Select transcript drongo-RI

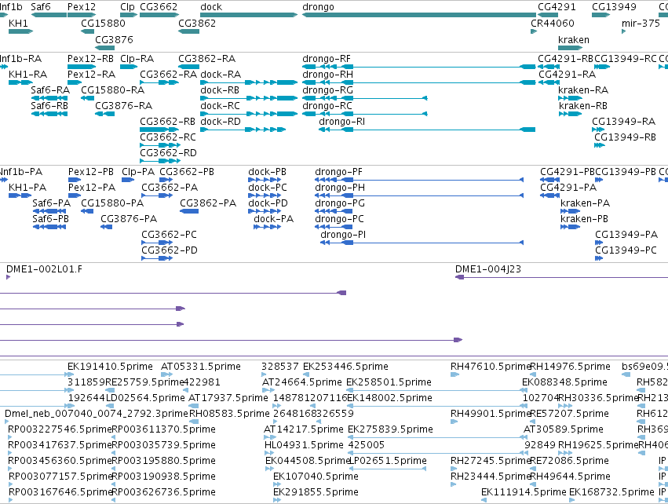tap(341, 122)
